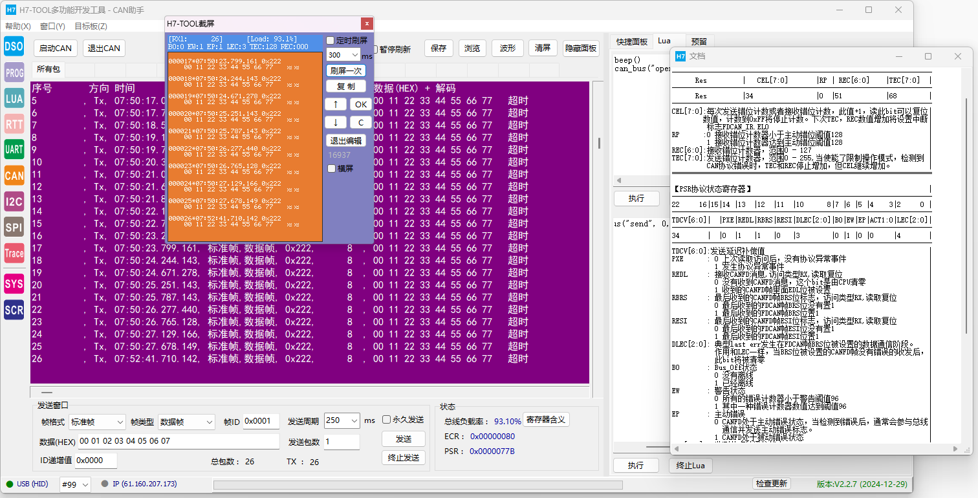The width and height of the screenshot is (978, 498).
Task: Click the 隐藏面板 button
Action: point(581,49)
